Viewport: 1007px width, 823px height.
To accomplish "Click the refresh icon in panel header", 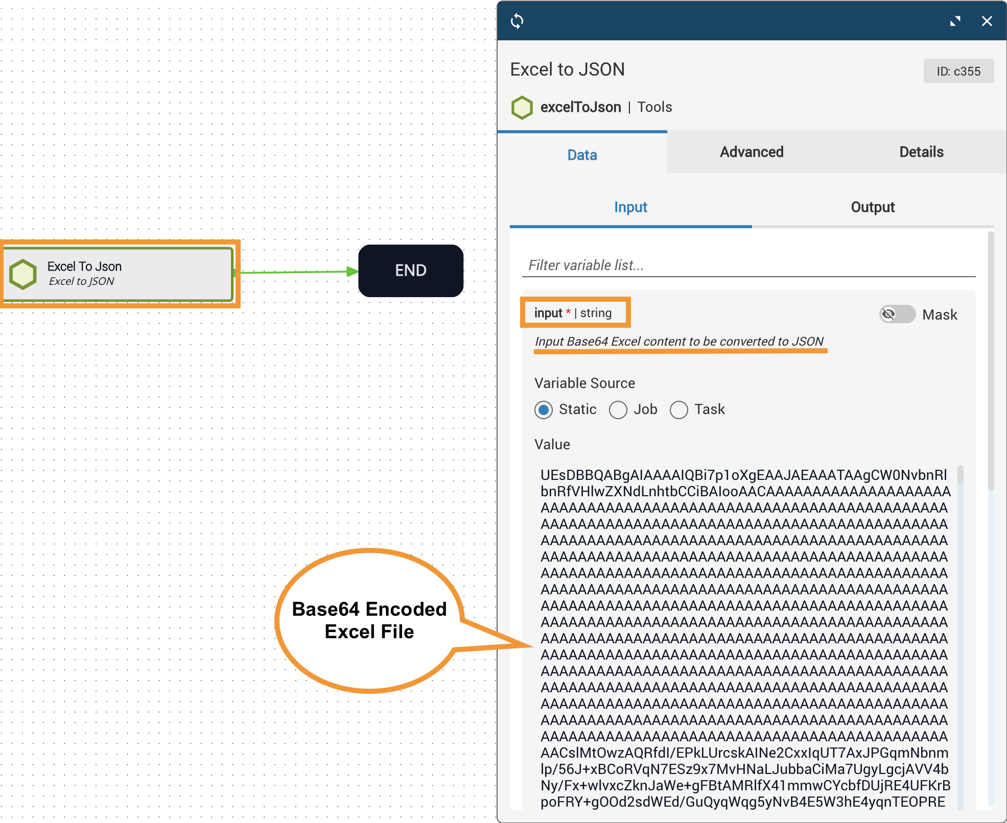I will coord(517,21).
